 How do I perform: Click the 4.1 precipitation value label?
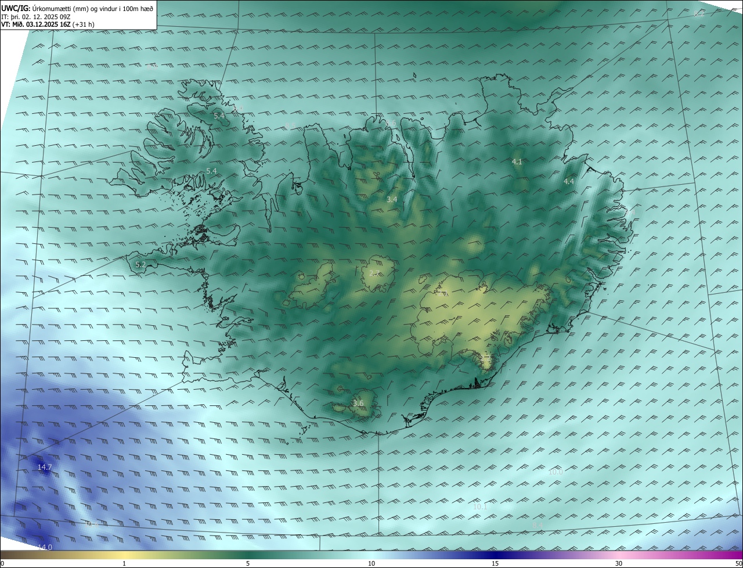click(x=517, y=162)
